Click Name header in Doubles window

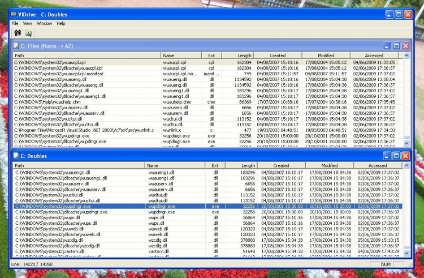point(175,165)
